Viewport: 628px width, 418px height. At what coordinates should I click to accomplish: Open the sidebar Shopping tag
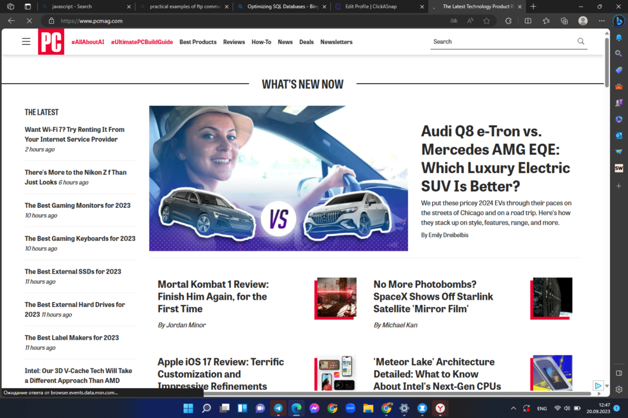[x=619, y=70]
